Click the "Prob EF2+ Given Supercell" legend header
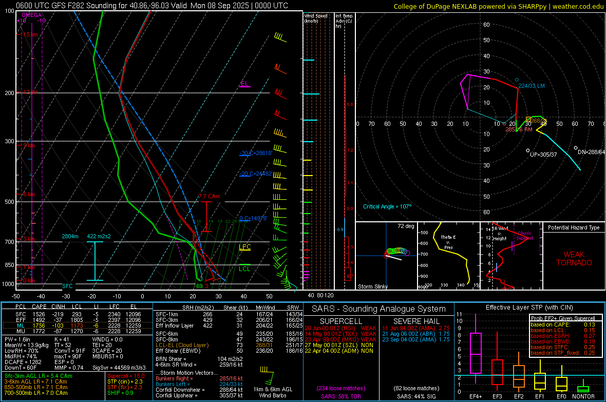This screenshot has height=402, width=606. [x=563, y=318]
